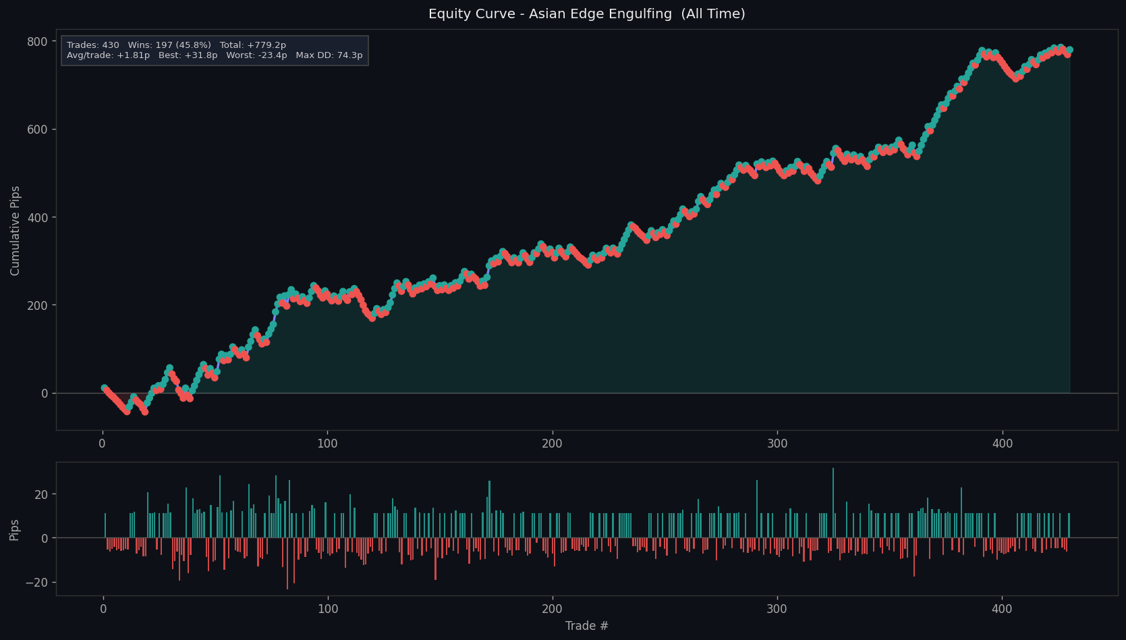Click the 20 tick on the bar chart y-axis
Screen dimensions: 1126x640
41,495
